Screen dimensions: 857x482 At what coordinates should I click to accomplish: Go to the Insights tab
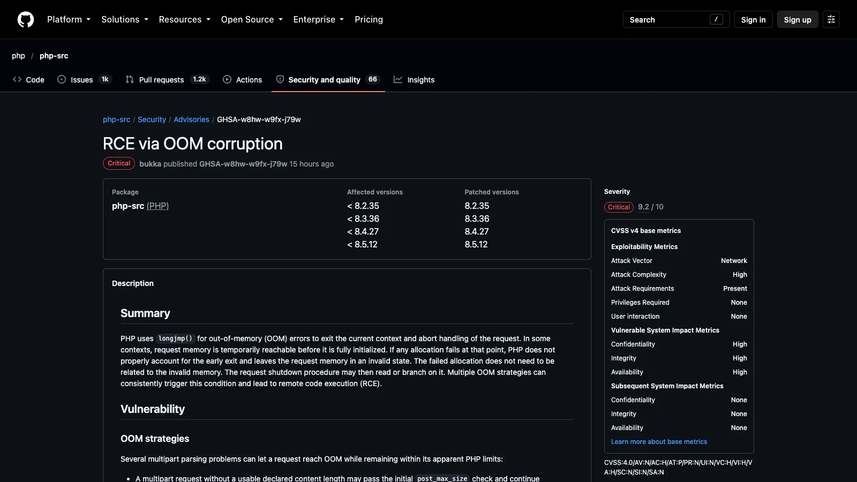tap(414, 80)
